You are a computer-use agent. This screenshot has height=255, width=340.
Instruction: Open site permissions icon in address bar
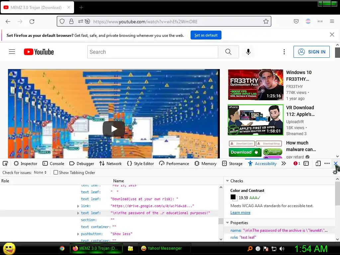pyautogui.click(x=80, y=21)
